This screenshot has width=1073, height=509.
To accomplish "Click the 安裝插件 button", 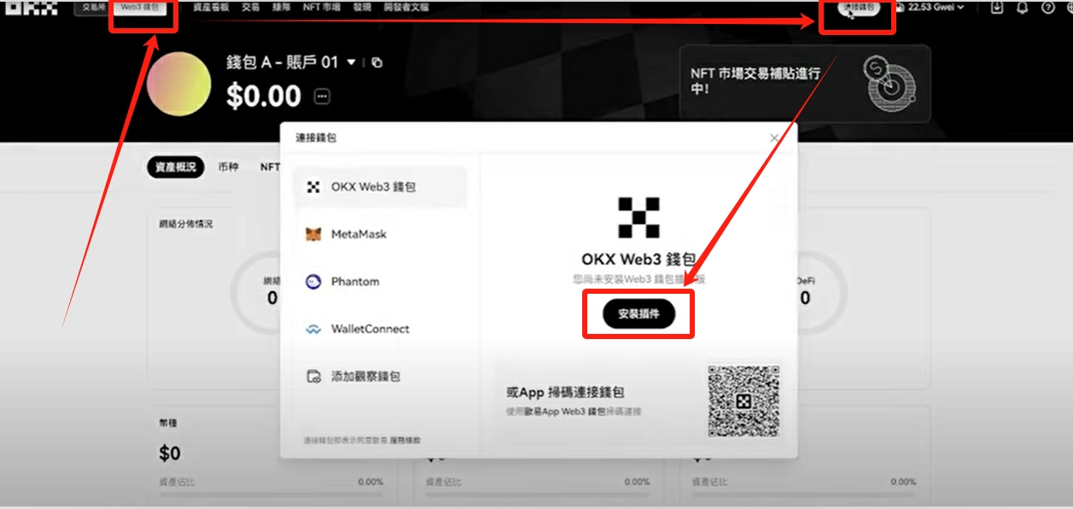I will [639, 313].
